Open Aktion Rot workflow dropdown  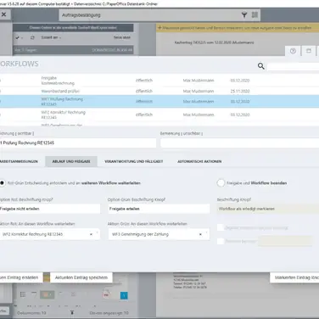coord(49,234)
